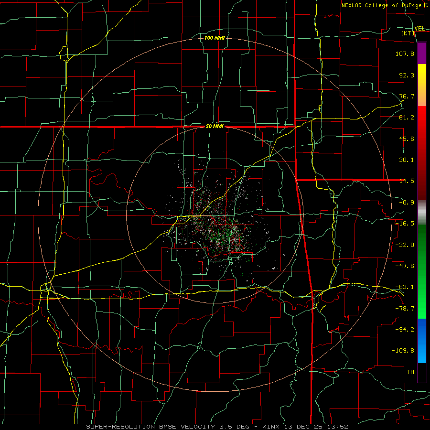Pick the red color bar segment
Viewport: 430px width, 430px height.
point(422,153)
